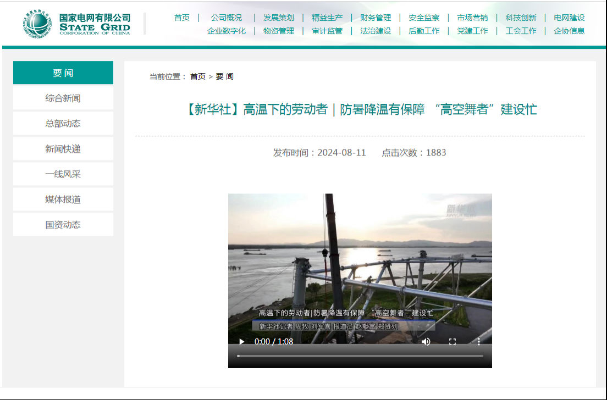
Task: Open video more options menu
Action: [478, 342]
